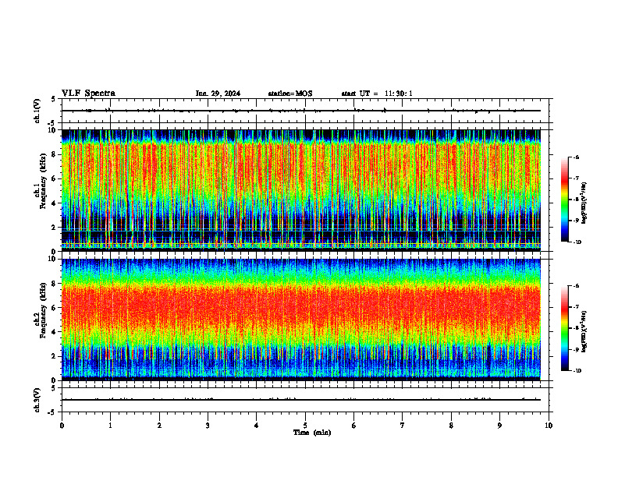618x477 pixels.
Task: Click time axis tick label "1"
Action: point(110,426)
